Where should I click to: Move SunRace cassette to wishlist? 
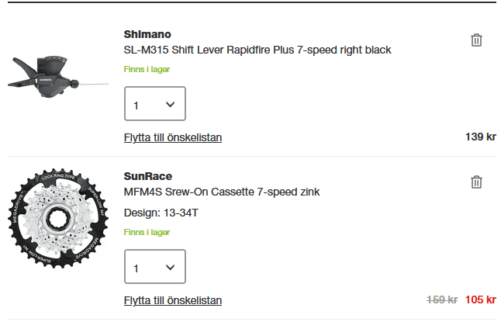pyautogui.click(x=173, y=300)
